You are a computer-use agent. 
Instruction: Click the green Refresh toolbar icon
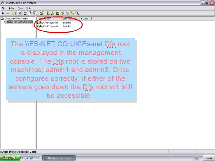click(x=30, y=13)
